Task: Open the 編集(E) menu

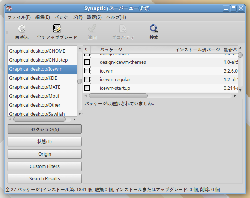Action: click(x=42, y=17)
